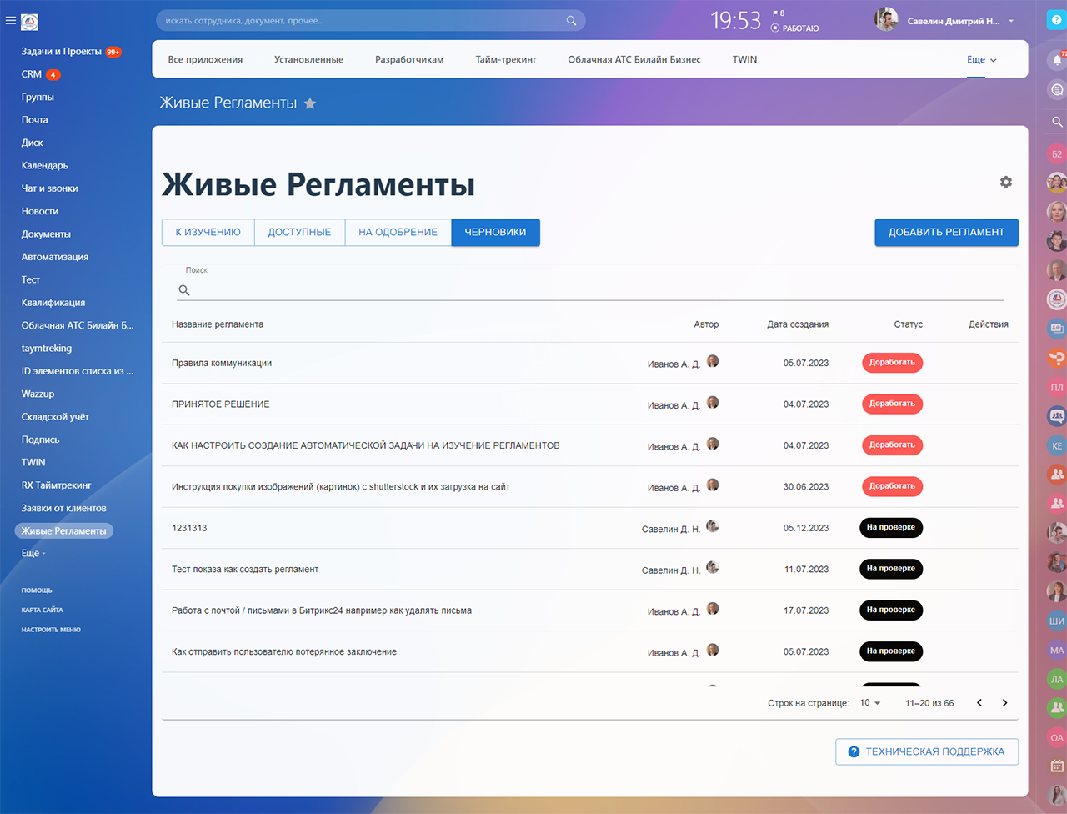The height and width of the screenshot is (814, 1067).
Task: Open the Все приложения tab
Action: click(205, 60)
